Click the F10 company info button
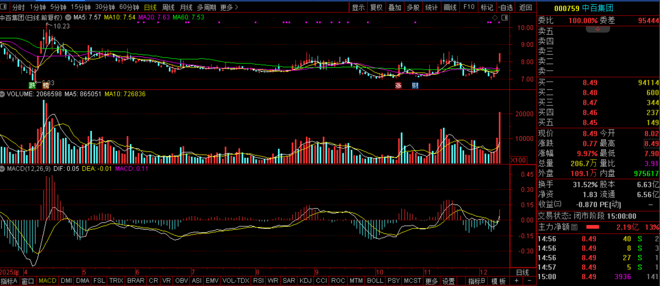The width and height of the screenshot is (660, 286). tap(469, 7)
